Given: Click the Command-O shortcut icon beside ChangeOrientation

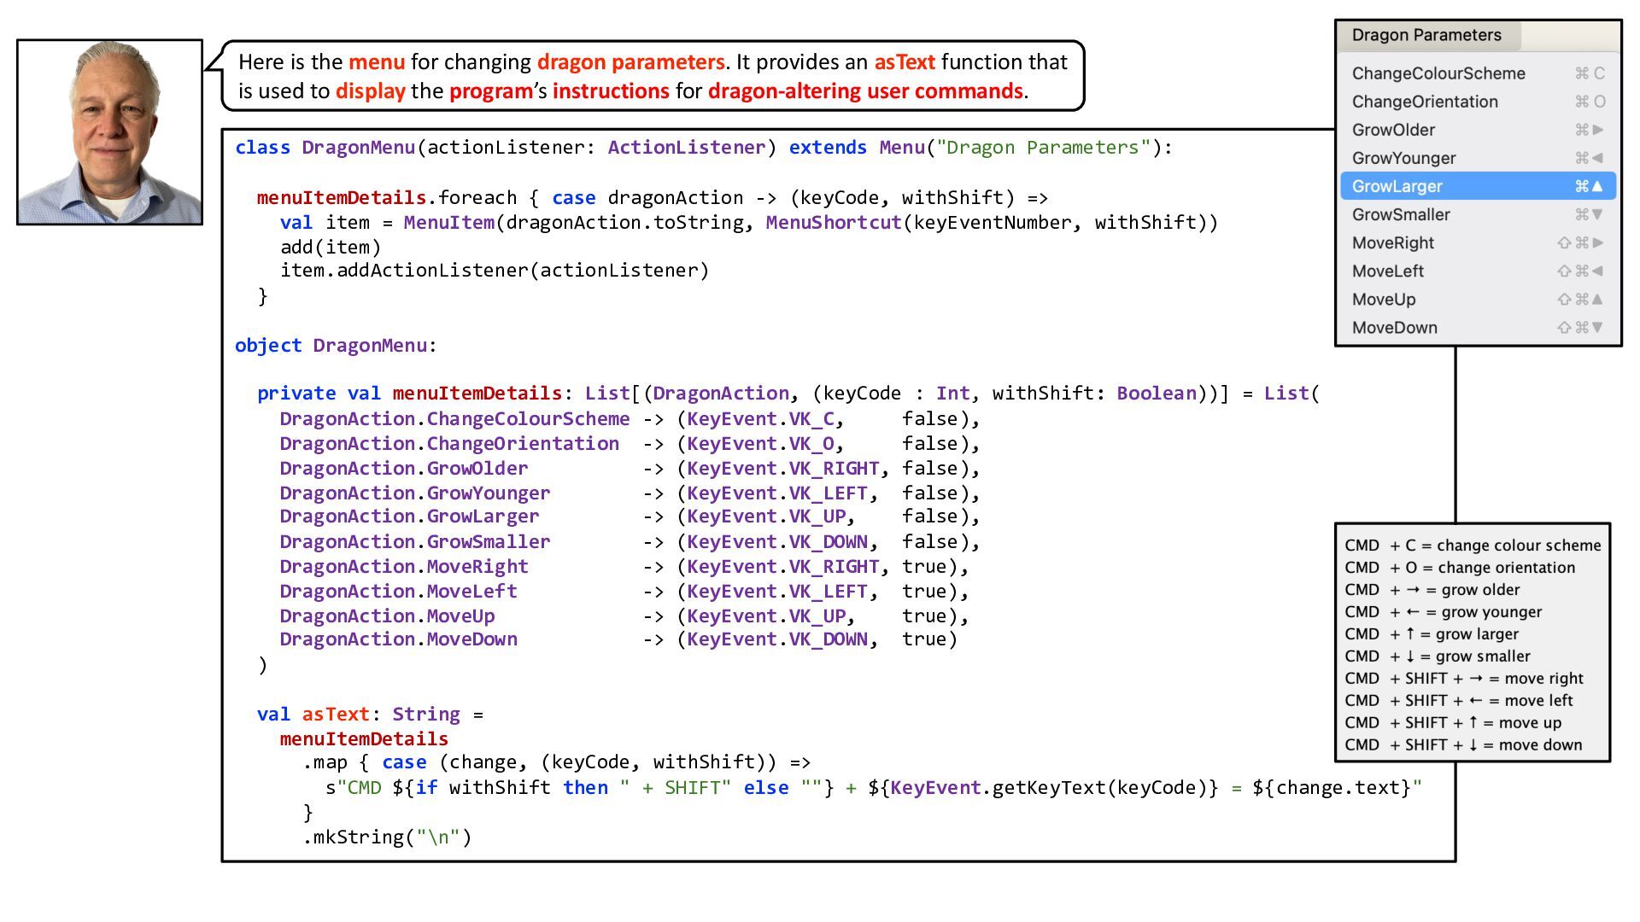Looking at the screenshot, I should [1590, 102].
